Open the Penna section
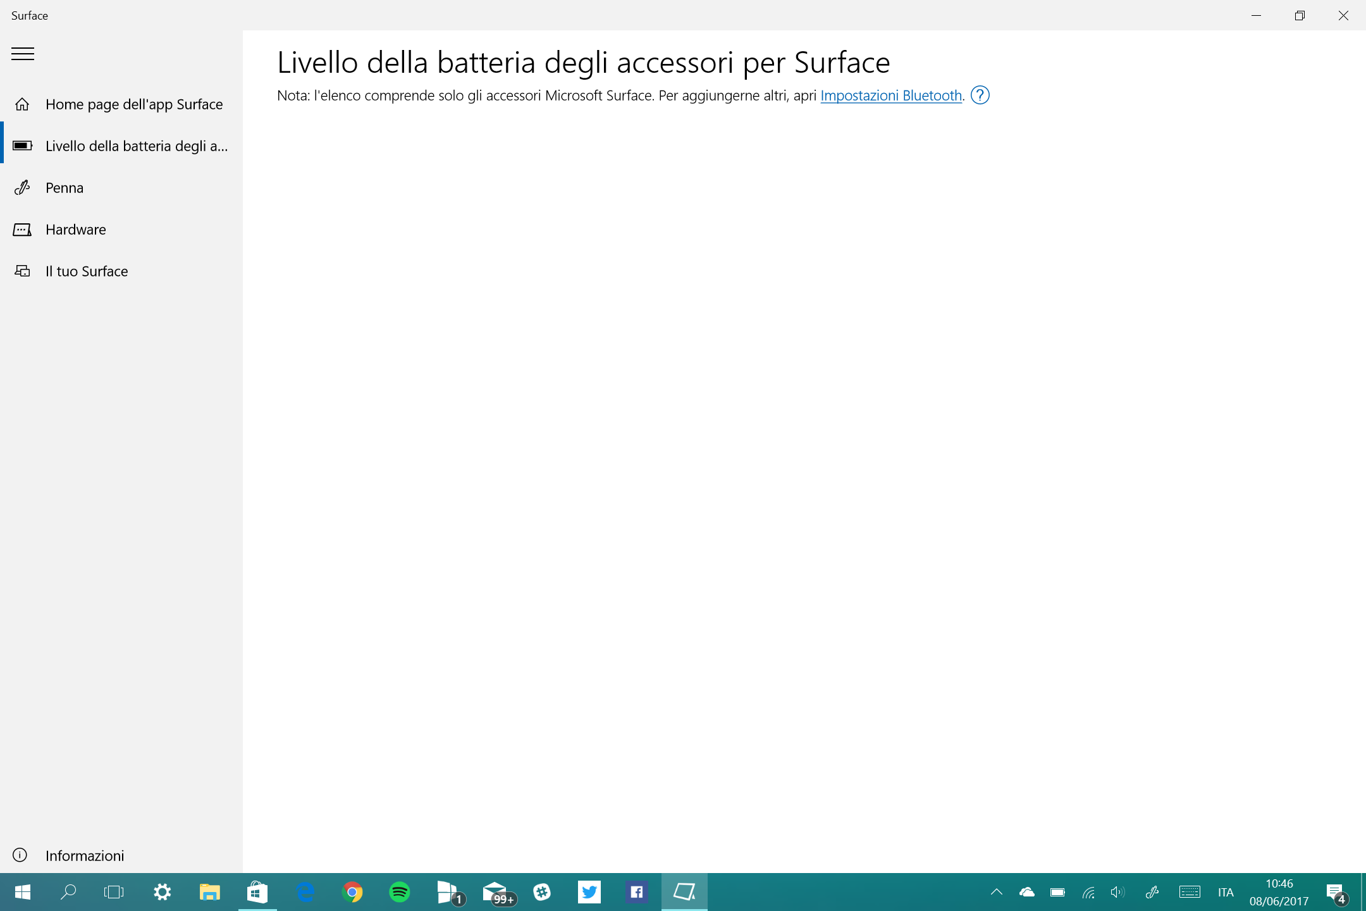The image size is (1366, 911). (x=121, y=188)
